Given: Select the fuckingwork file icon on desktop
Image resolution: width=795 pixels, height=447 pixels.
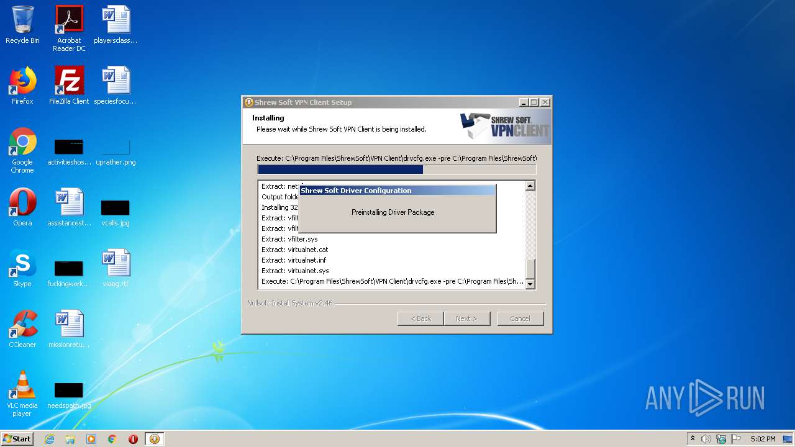Looking at the screenshot, I should pyautogui.click(x=69, y=274).
